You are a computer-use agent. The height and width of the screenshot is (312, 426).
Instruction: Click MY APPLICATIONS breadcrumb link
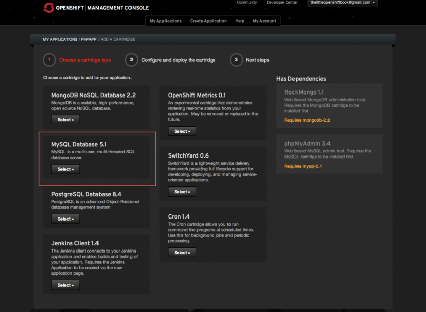coord(60,39)
